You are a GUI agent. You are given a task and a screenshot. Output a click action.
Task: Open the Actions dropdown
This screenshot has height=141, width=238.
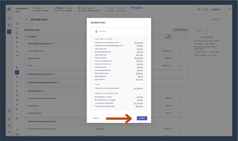[216, 19]
